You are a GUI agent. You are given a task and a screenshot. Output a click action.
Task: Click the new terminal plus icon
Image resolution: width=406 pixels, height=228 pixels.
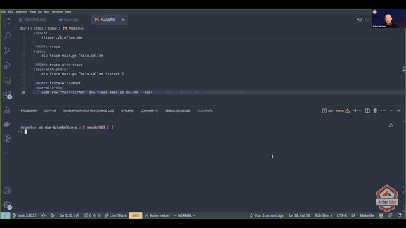[355, 111]
